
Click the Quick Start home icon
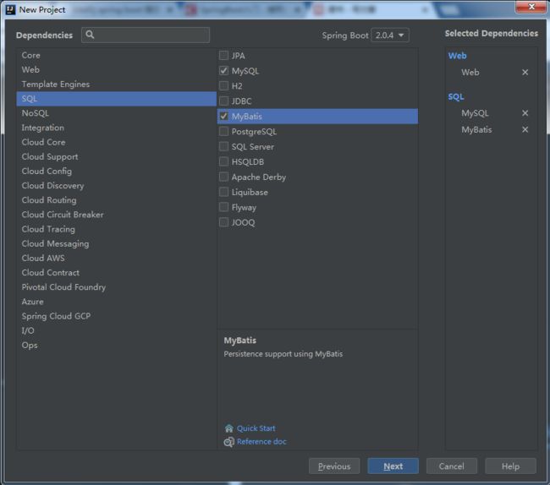[x=229, y=428]
